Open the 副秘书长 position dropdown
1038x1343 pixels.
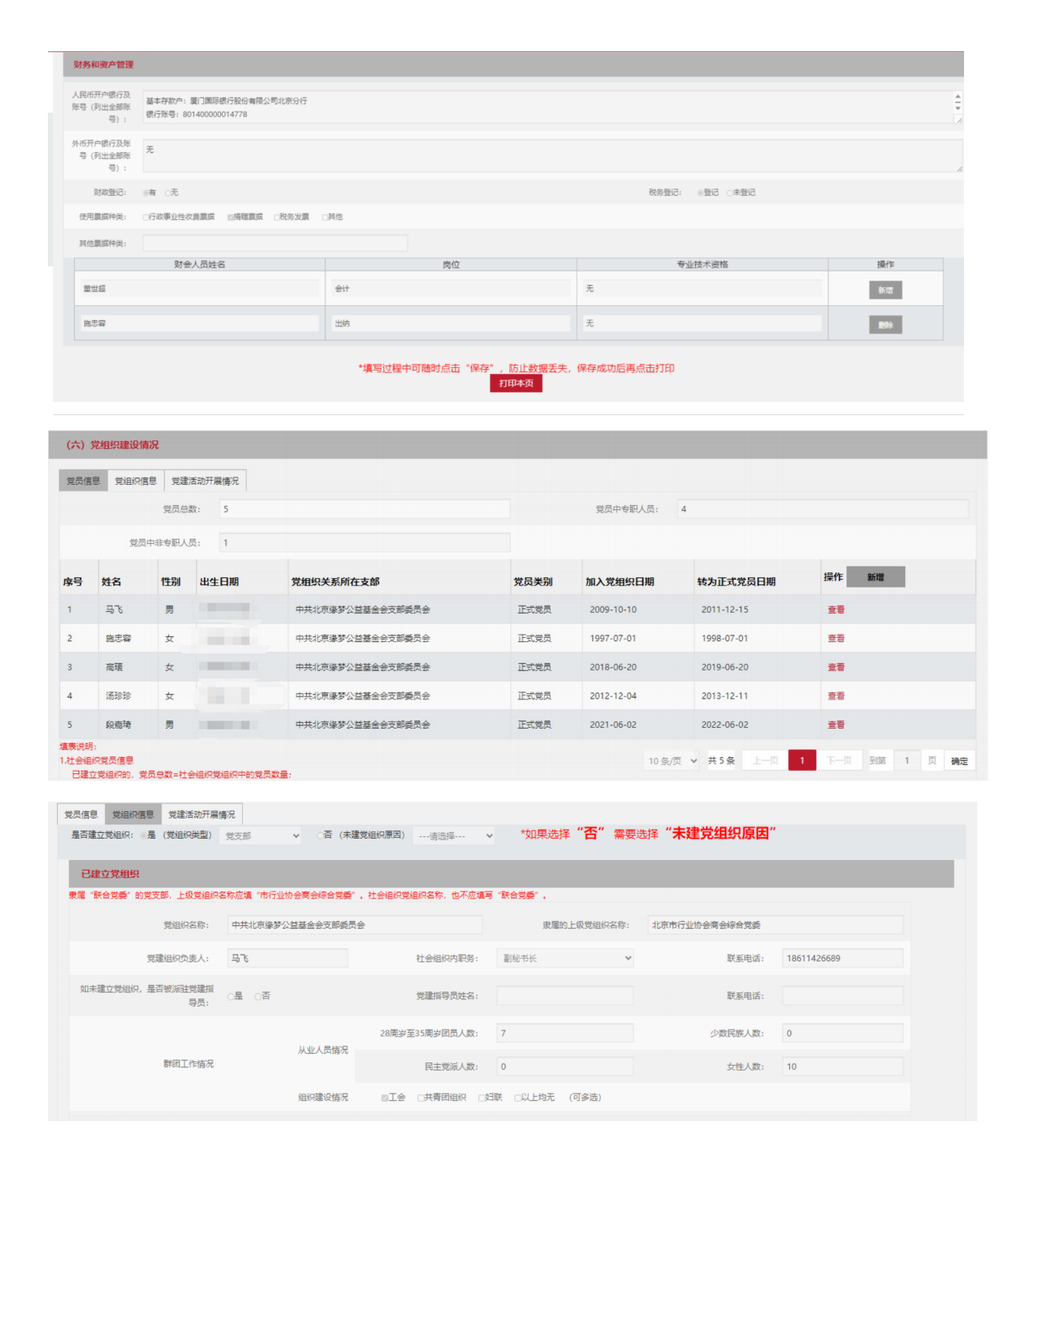(x=565, y=958)
